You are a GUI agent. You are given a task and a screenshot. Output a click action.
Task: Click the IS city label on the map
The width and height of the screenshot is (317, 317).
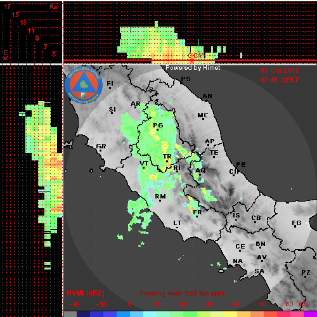pos(236,216)
